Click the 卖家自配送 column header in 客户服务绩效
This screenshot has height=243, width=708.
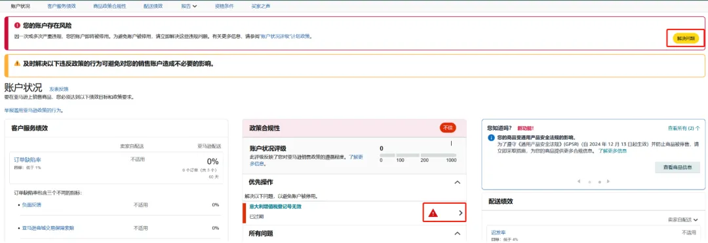click(x=131, y=146)
